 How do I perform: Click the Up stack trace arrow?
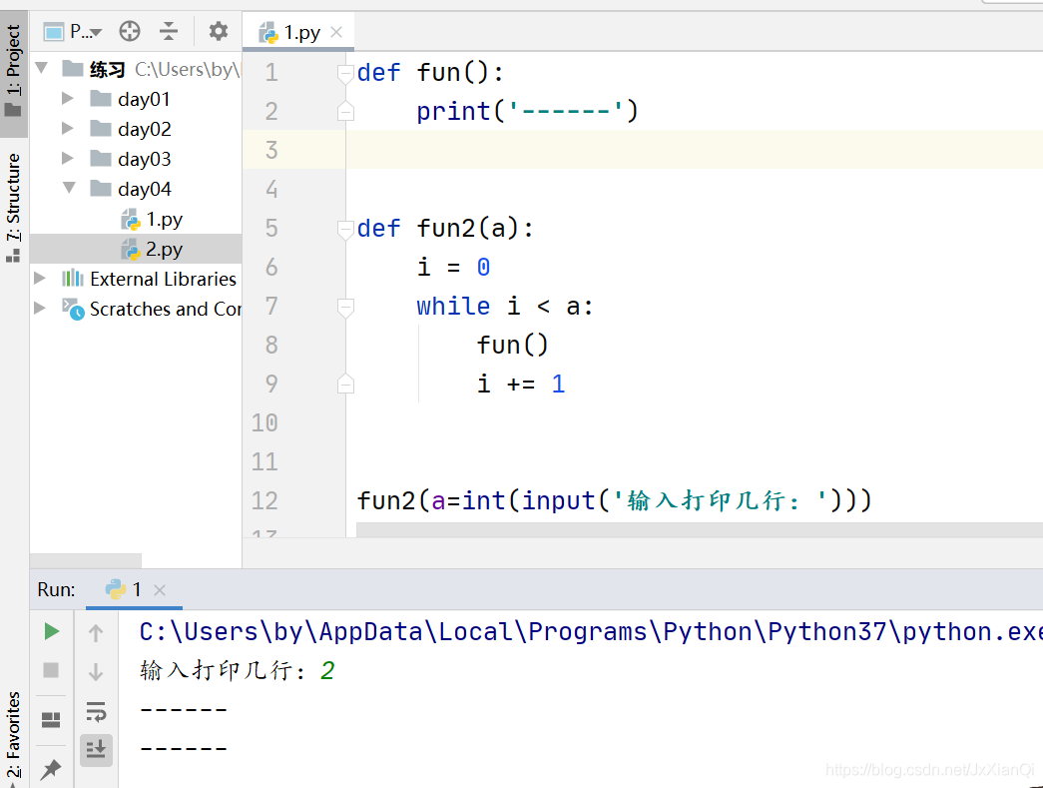(x=96, y=633)
